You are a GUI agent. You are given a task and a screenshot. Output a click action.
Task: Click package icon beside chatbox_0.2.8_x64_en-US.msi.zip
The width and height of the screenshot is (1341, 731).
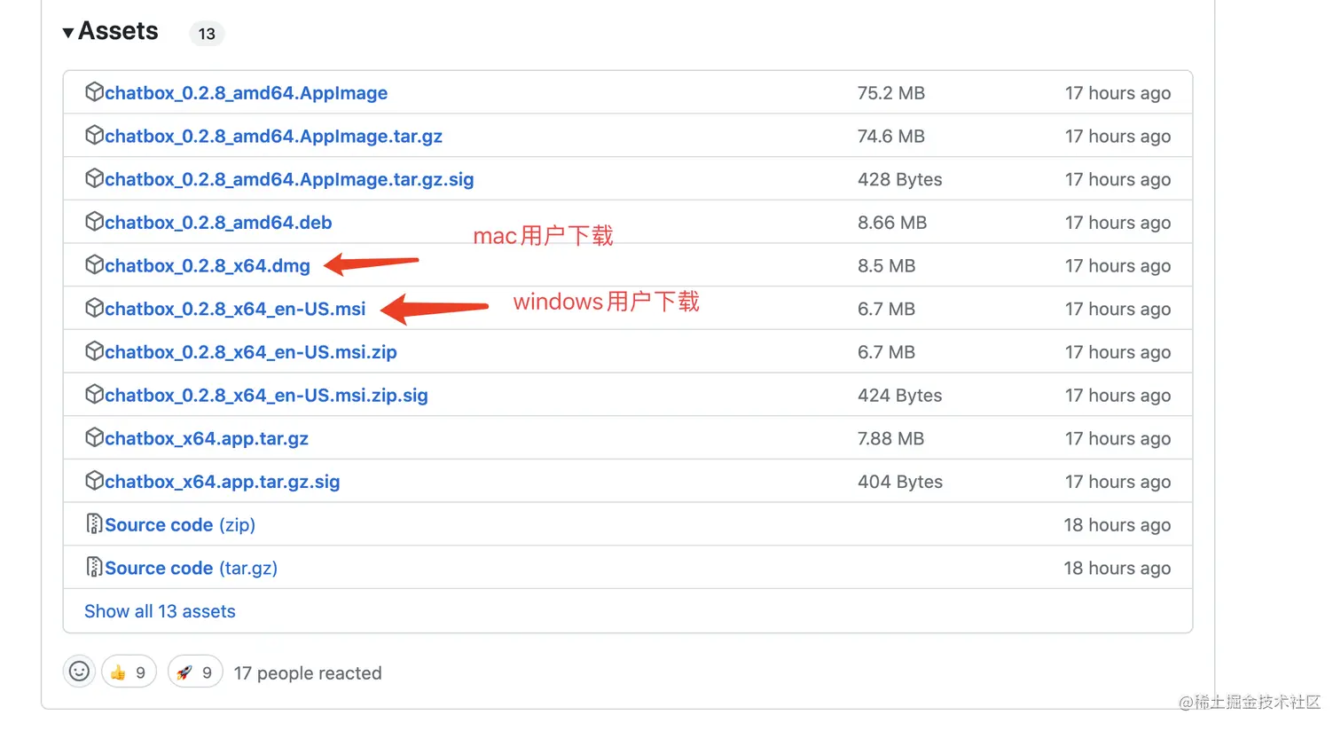coord(94,351)
